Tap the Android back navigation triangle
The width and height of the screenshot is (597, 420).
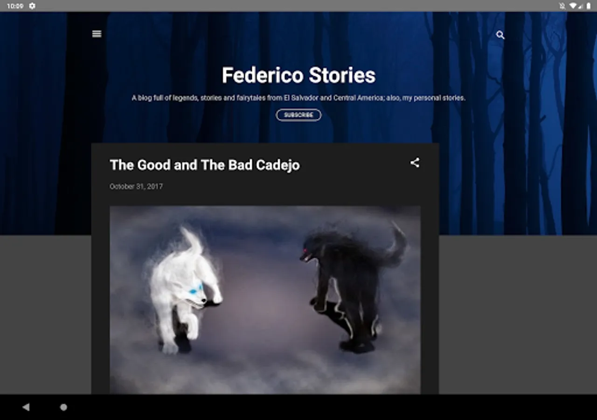26,407
